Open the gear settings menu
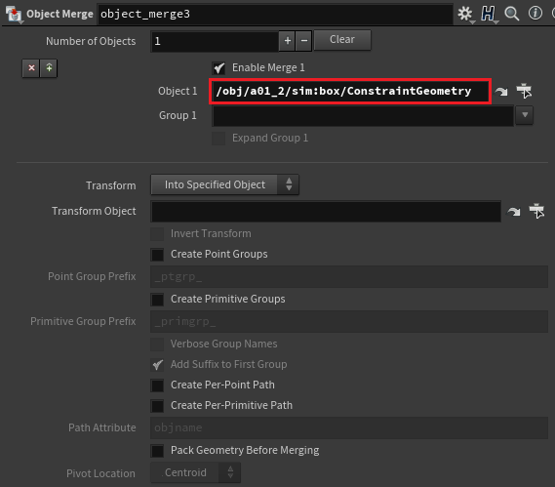555x487 pixels. (465, 15)
